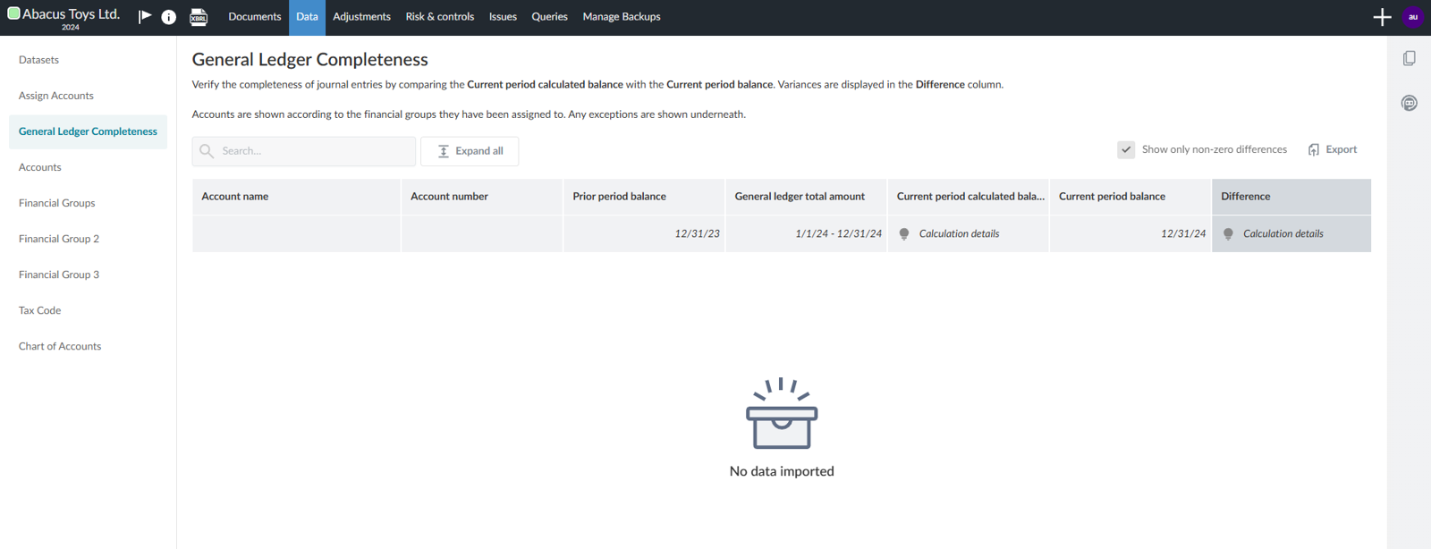This screenshot has height=549, width=1431.
Task: Open the Adjustments menu
Action: click(x=361, y=17)
